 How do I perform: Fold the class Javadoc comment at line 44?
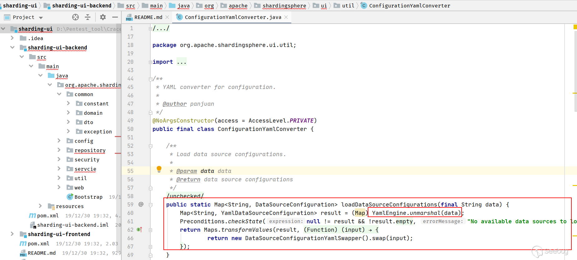click(x=151, y=79)
